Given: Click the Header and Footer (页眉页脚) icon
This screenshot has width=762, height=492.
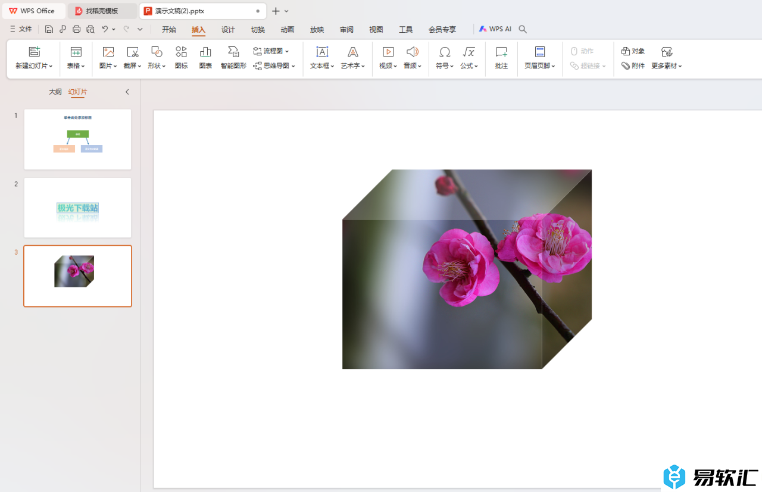Looking at the screenshot, I should 540,52.
